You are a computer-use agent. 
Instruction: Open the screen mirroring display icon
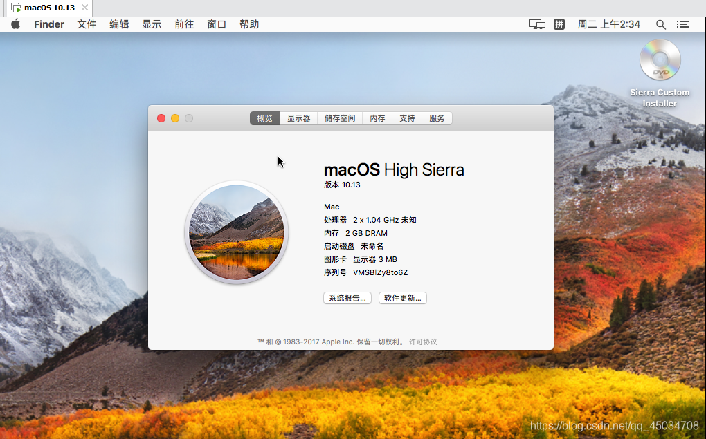click(537, 24)
